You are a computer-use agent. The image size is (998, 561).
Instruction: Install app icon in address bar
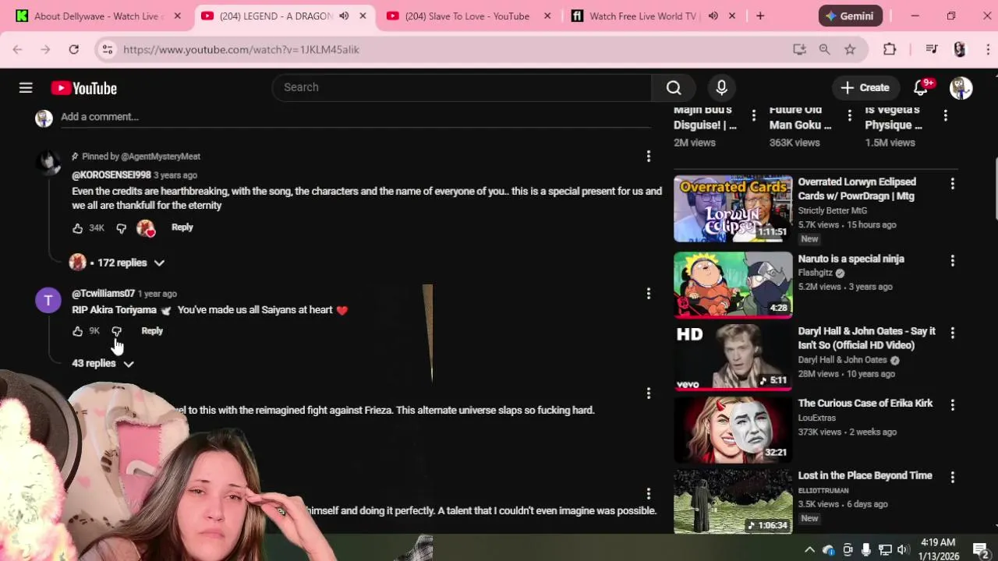799,49
